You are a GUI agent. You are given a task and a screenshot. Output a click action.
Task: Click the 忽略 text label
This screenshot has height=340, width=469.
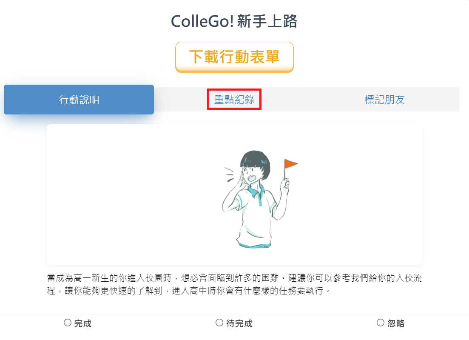396,323
